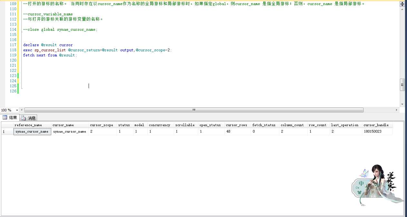
Task: Click the model cell value 1
Action: pos(140,132)
